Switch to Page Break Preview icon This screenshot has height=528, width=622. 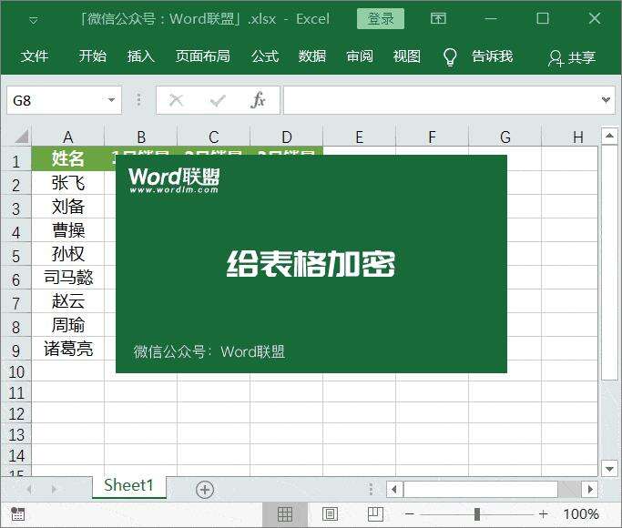point(375,514)
